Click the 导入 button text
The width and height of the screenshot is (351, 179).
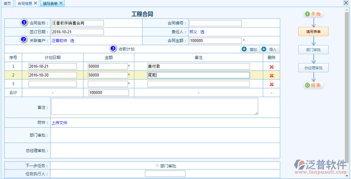[273, 50]
